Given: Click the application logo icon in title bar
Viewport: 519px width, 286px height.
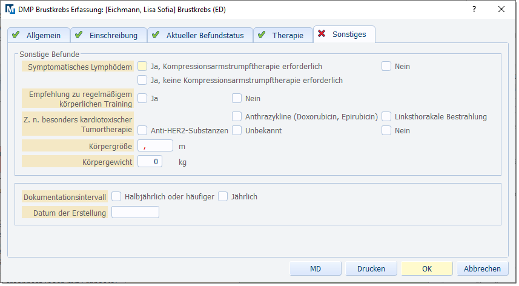Looking at the screenshot, I should pyautogui.click(x=10, y=9).
